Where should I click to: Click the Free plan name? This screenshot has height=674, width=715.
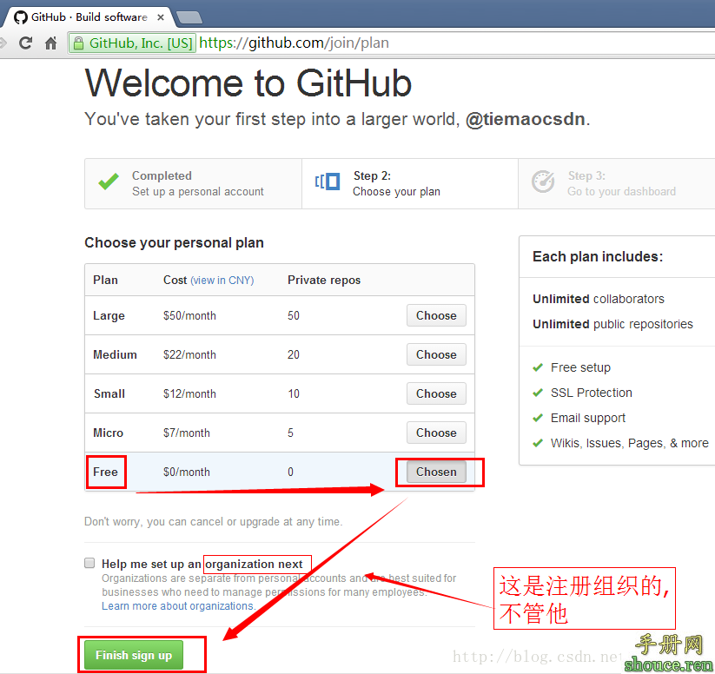pyautogui.click(x=105, y=472)
